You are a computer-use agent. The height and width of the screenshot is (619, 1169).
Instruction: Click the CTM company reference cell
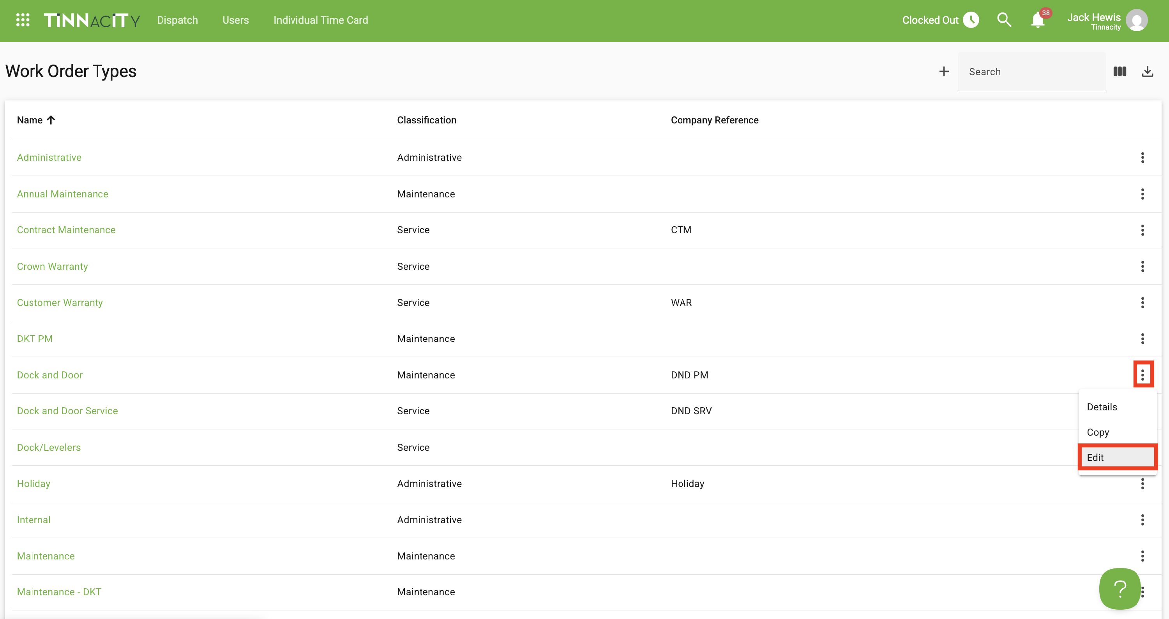(681, 230)
